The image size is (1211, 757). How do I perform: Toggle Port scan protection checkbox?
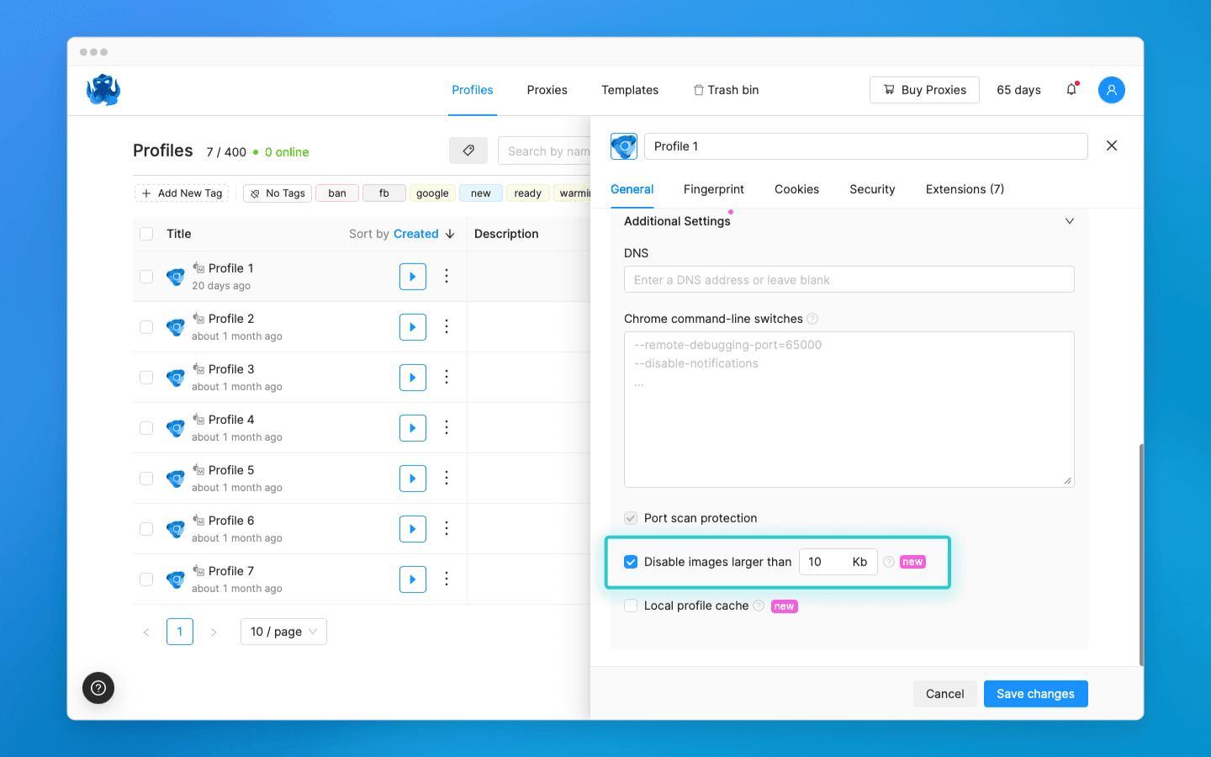[x=631, y=518]
